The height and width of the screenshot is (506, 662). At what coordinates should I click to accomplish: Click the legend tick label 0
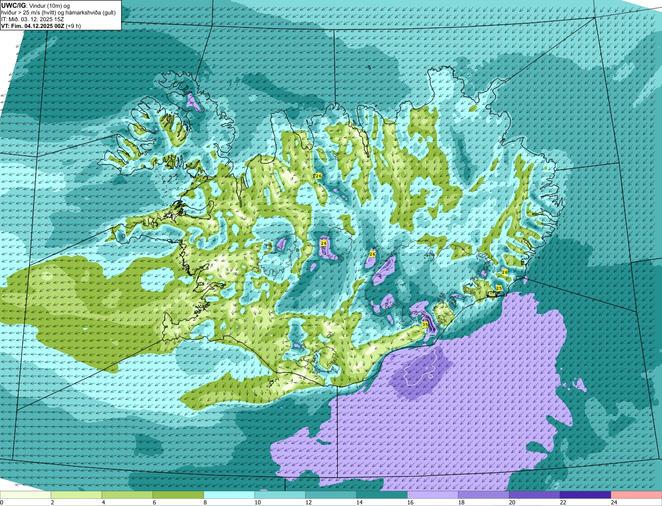point(2,502)
